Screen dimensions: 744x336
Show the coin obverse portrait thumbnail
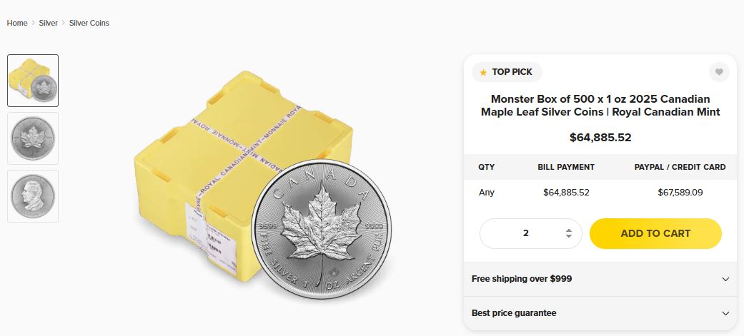[x=33, y=196]
